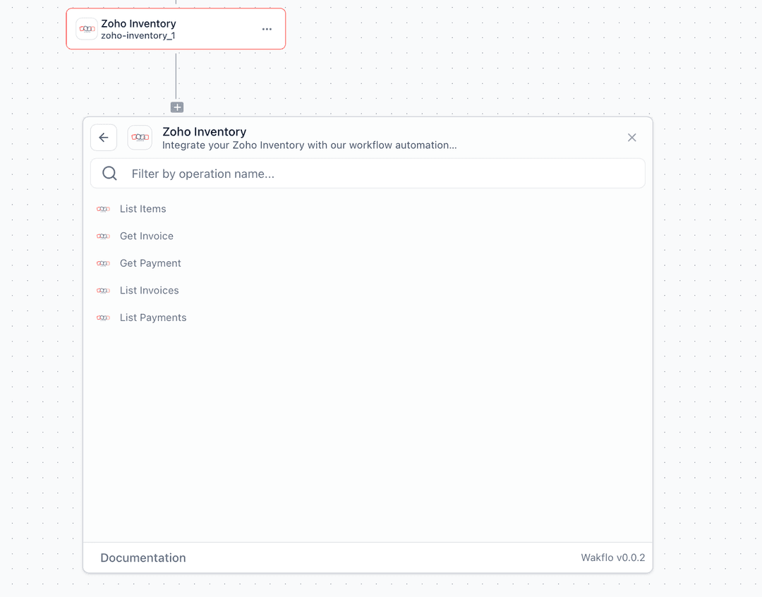This screenshot has width=762, height=597.
Task: Click the List Payments operation icon
Action: (x=103, y=318)
